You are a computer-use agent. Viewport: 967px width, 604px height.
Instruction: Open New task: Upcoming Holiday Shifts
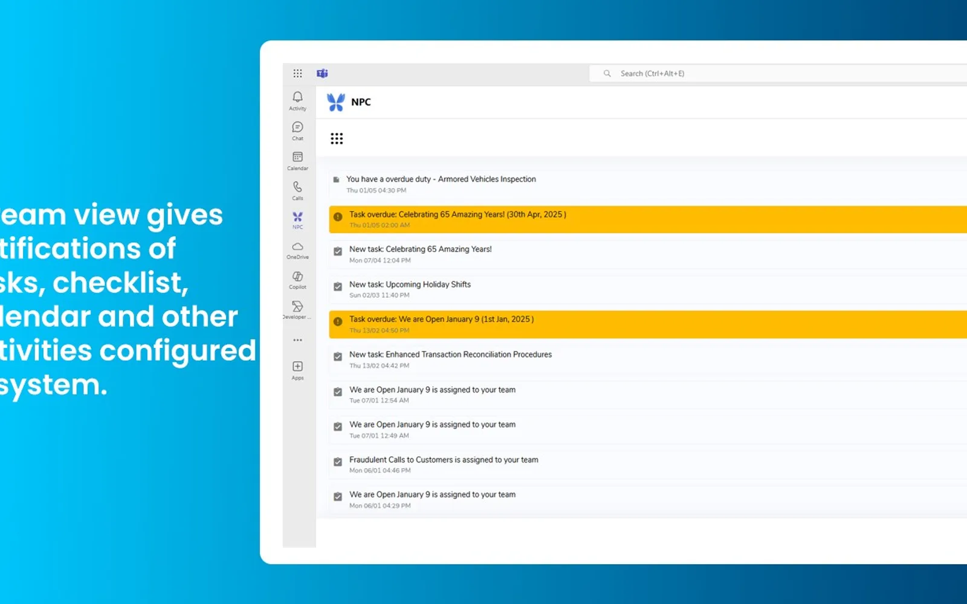[648, 289]
